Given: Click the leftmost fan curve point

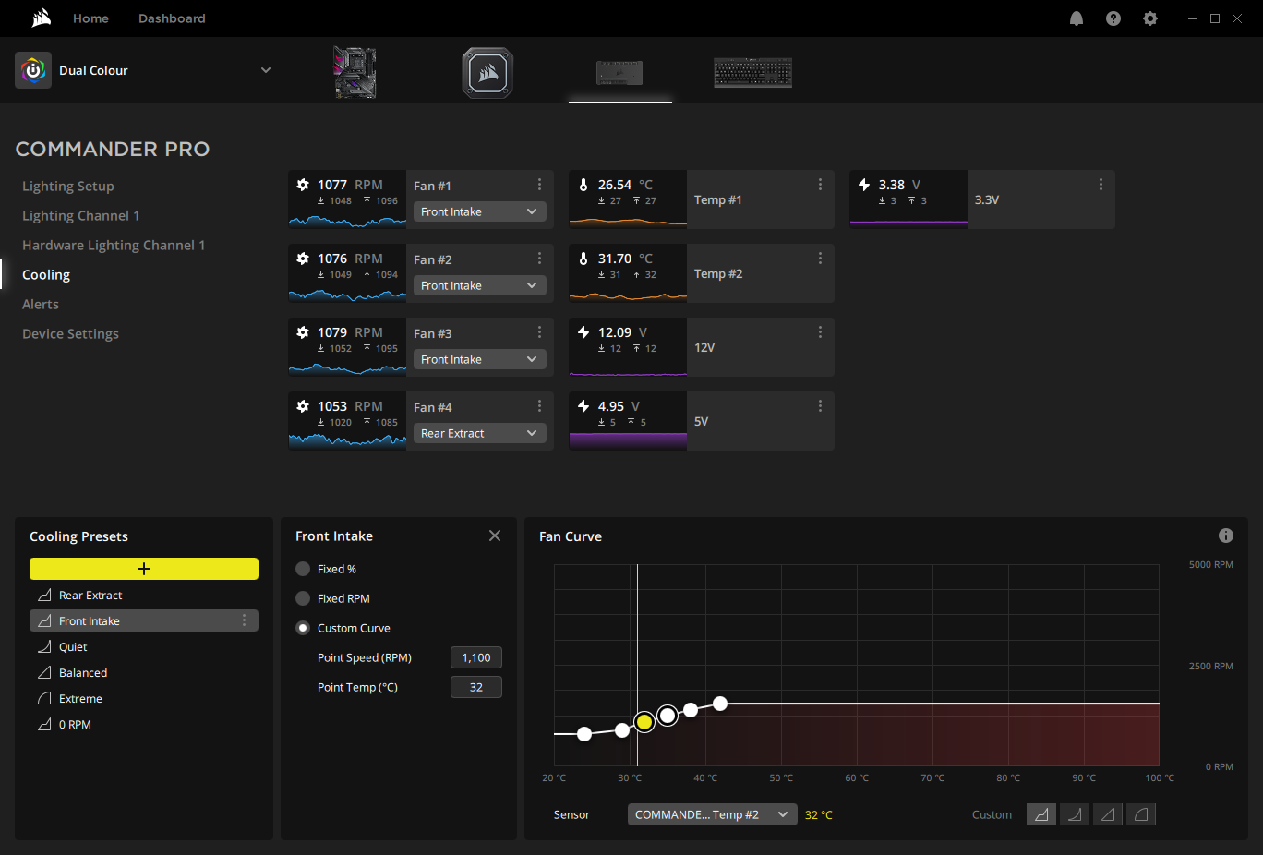Looking at the screenshot, I should (584, 734).
